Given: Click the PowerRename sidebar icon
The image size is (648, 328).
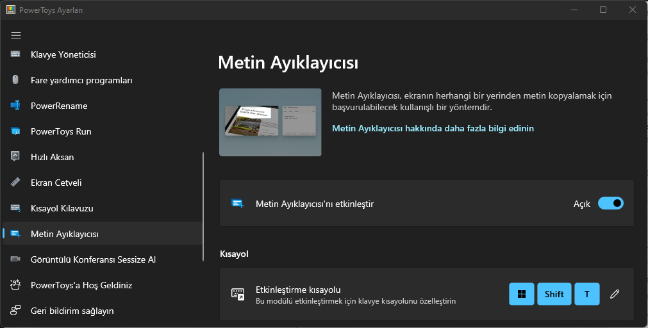Looking at the screenshot, I should [x=15, y=105].
